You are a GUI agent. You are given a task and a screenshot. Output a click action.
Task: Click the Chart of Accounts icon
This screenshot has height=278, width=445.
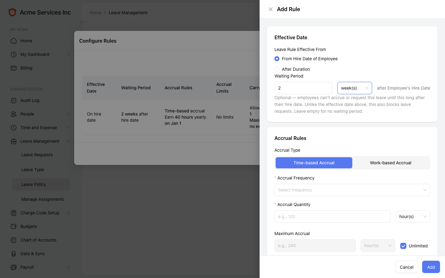[14, 240]
